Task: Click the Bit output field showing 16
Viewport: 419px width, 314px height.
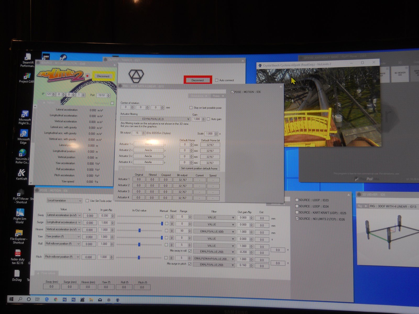Action: click(x=137, y=133)
